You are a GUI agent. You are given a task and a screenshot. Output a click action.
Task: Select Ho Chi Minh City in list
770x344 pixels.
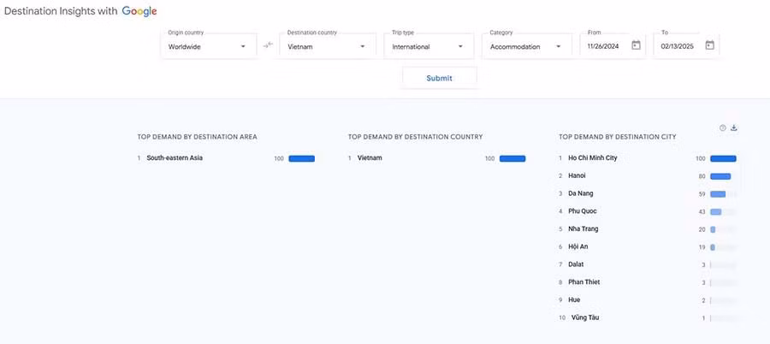592,158
